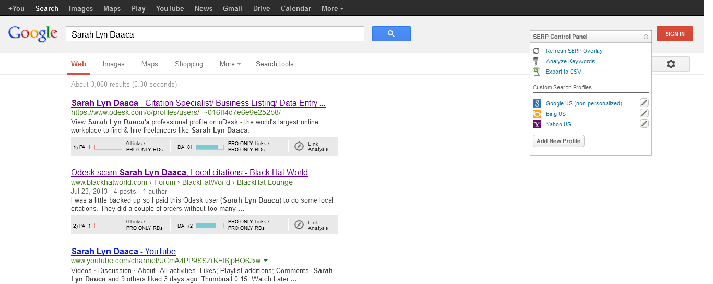Open Link Analysis compass icon for result 2
The image size is (713, 284).
299,225
